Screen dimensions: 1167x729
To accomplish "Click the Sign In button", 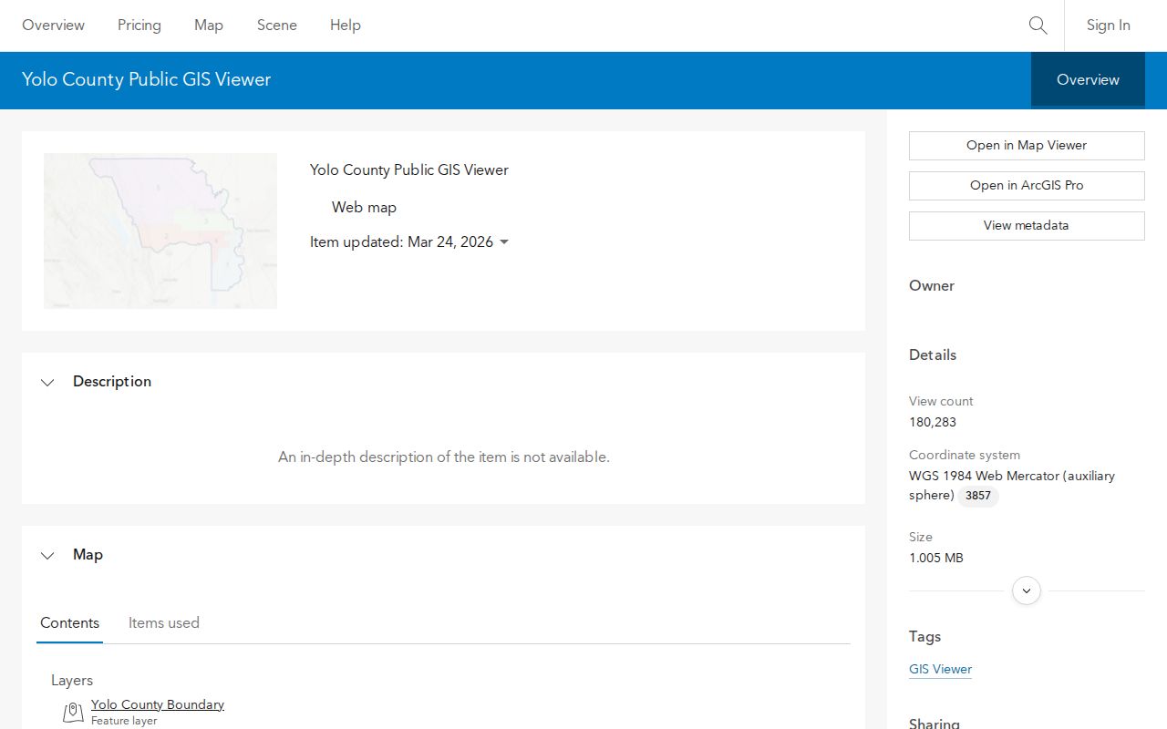I will tap(1108, 26).
